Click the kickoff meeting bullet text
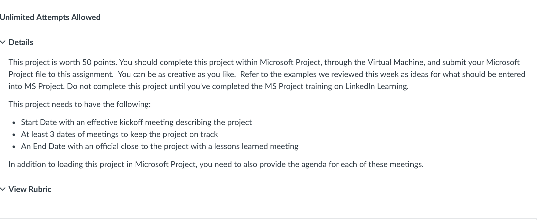 (x=136, y=122)
